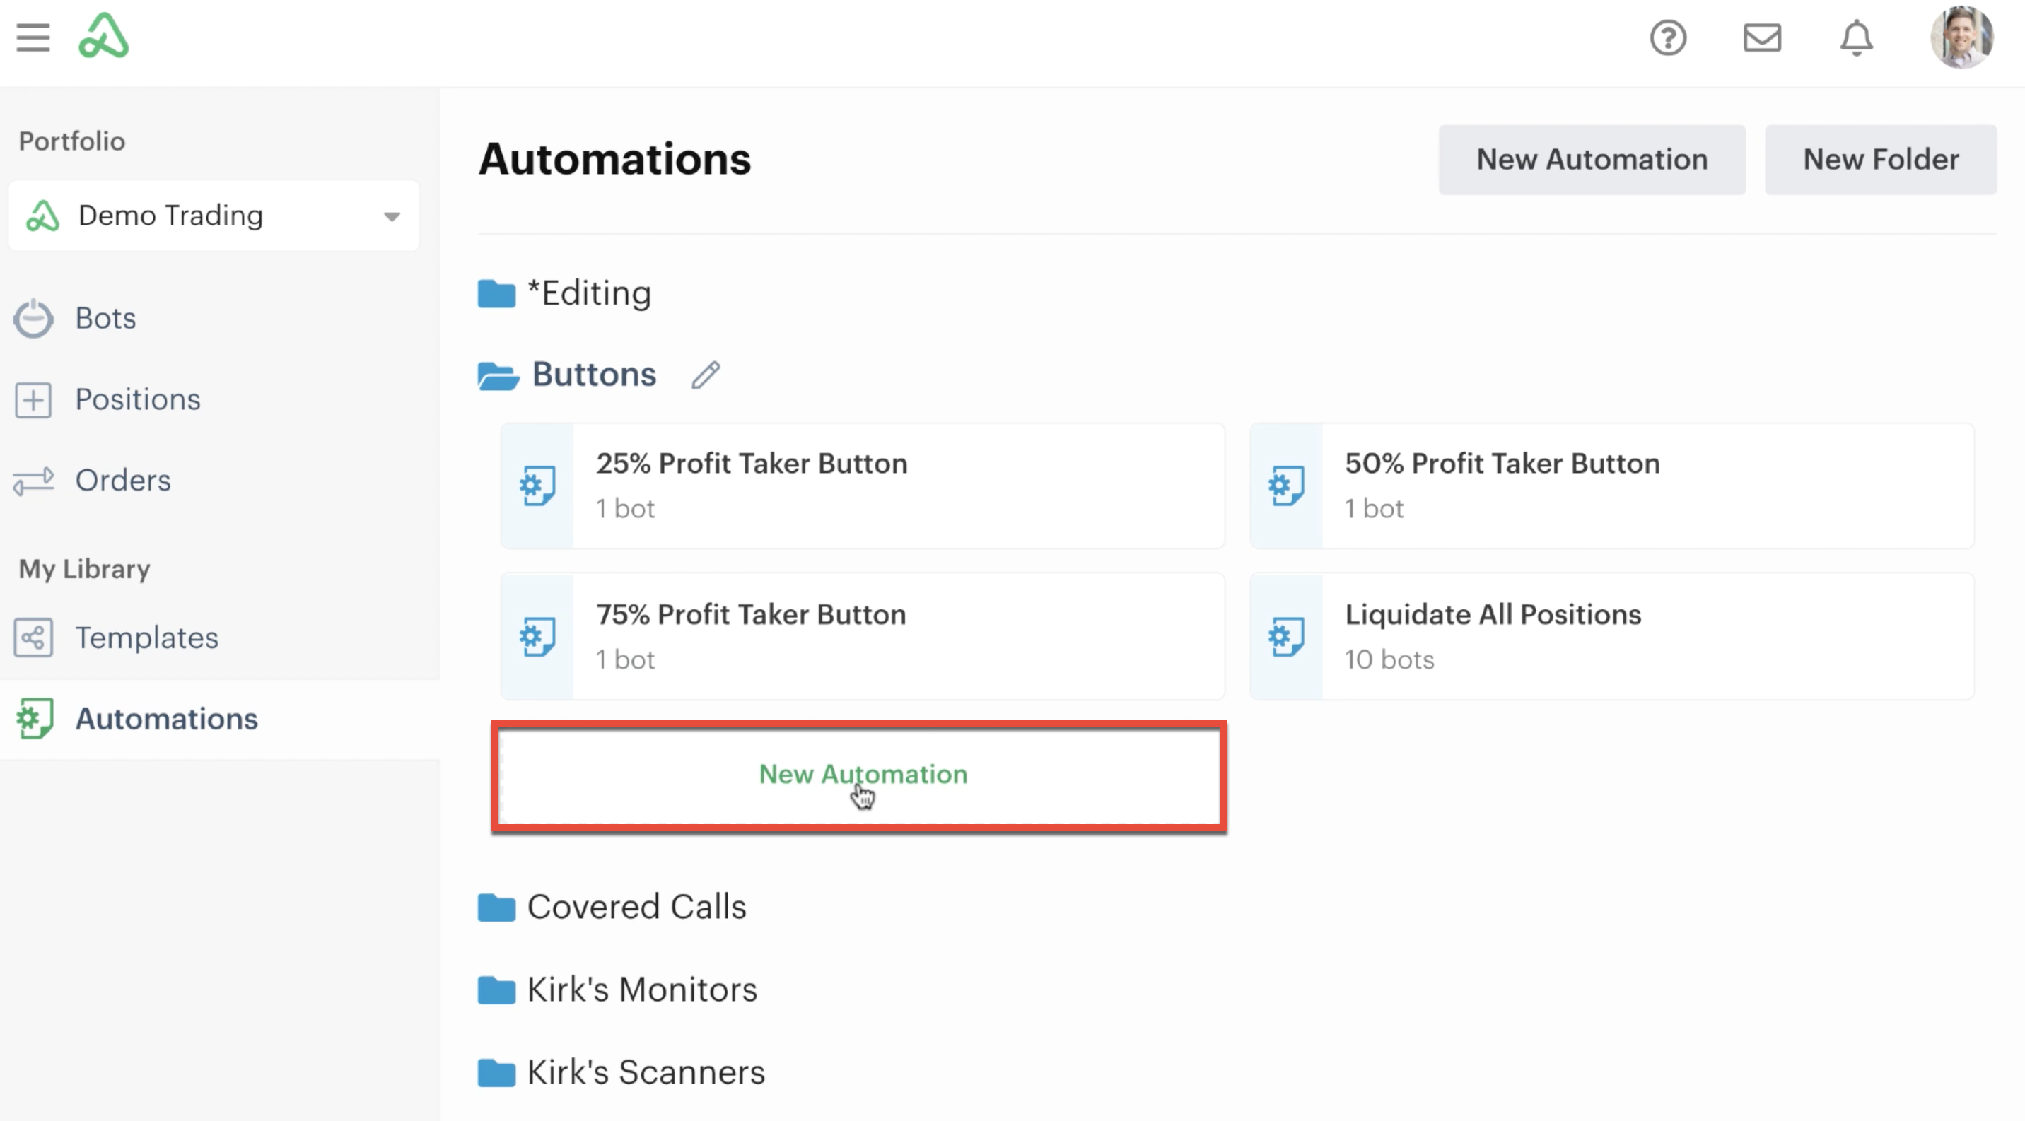
Task: Open the mail inbox icon
Action: coord(1762,37)
